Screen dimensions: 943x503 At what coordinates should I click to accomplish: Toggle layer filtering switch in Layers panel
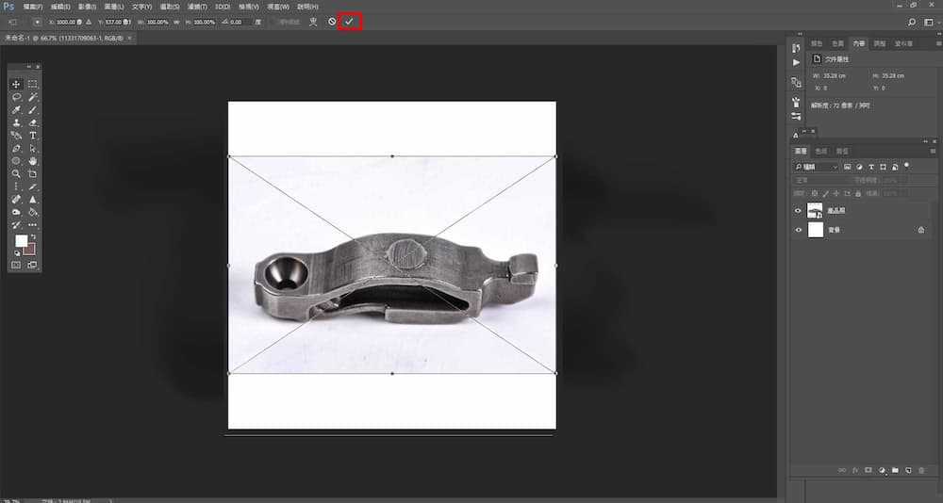tap(907, 165)
